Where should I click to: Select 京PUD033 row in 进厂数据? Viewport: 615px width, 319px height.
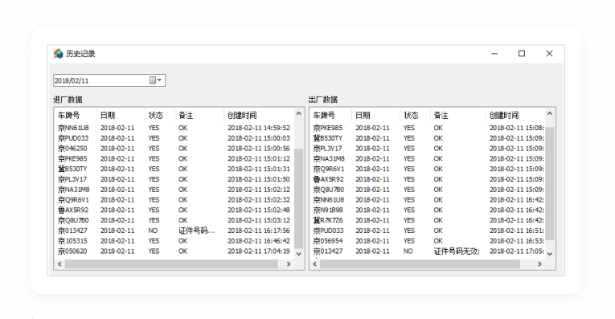click(174, 138)
